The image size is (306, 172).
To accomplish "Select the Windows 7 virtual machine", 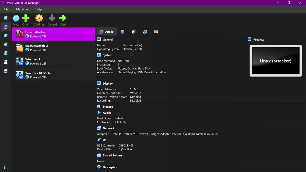I will click(x=53, y=61).
